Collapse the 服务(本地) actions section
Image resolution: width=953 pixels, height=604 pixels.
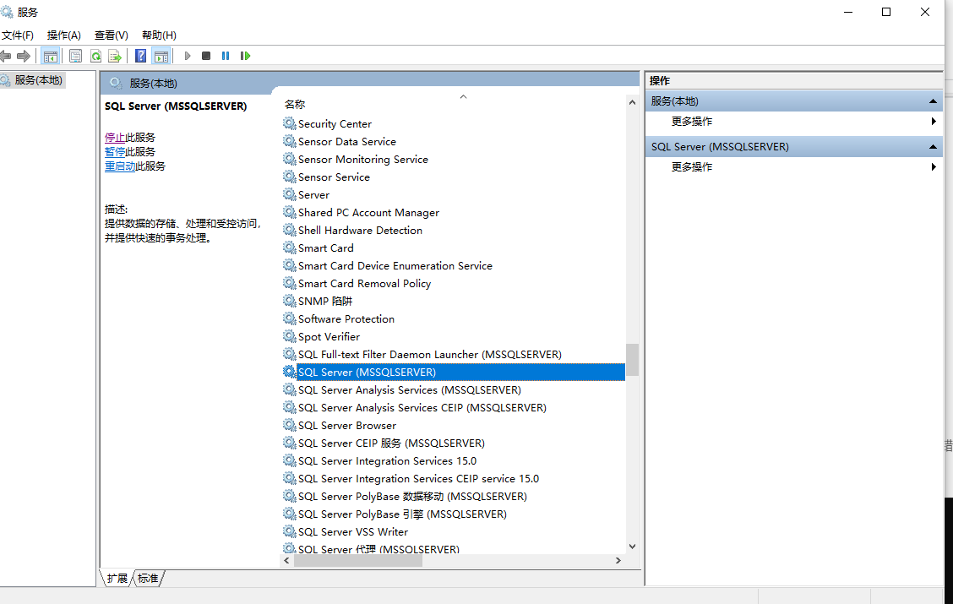pyautogui.click(x=933, y=101)
